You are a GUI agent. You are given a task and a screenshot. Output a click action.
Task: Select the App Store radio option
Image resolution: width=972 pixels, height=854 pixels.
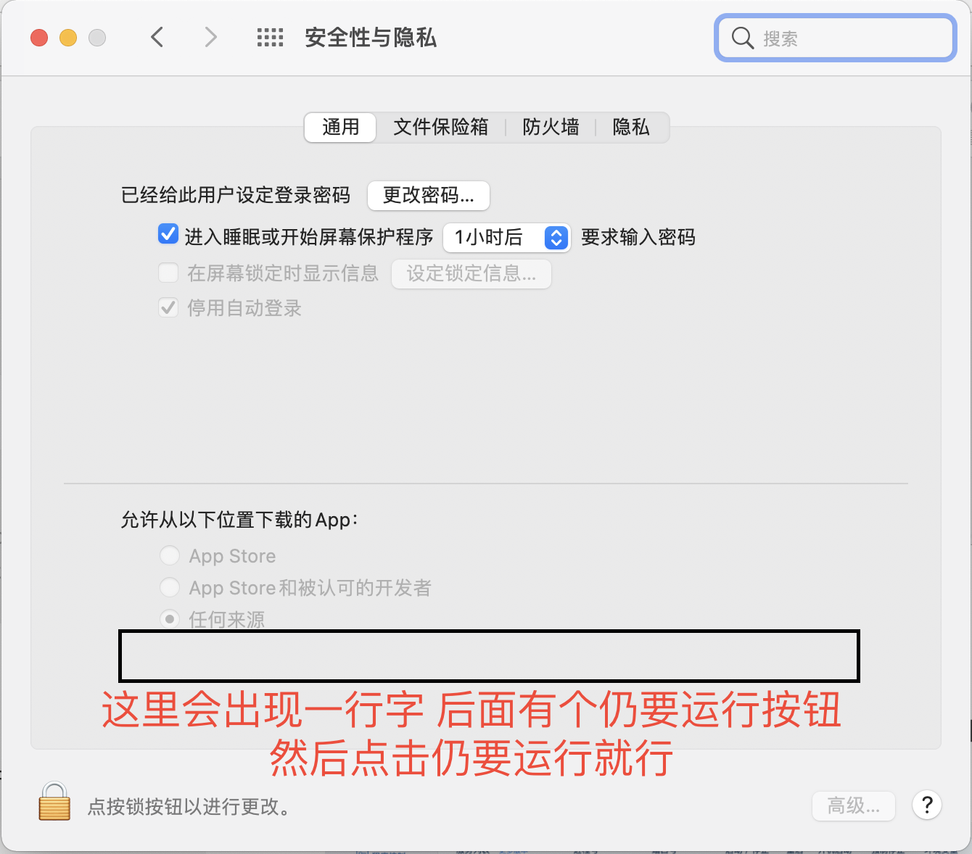(x=170, y=555)
